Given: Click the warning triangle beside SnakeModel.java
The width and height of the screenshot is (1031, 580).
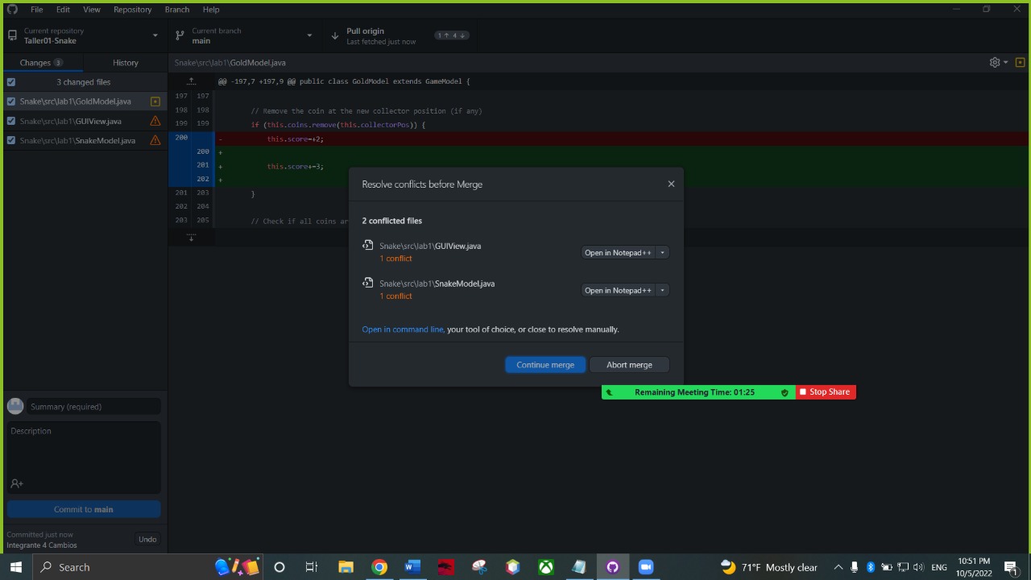Looking at the screenshot, I should (x=155, y=140).
